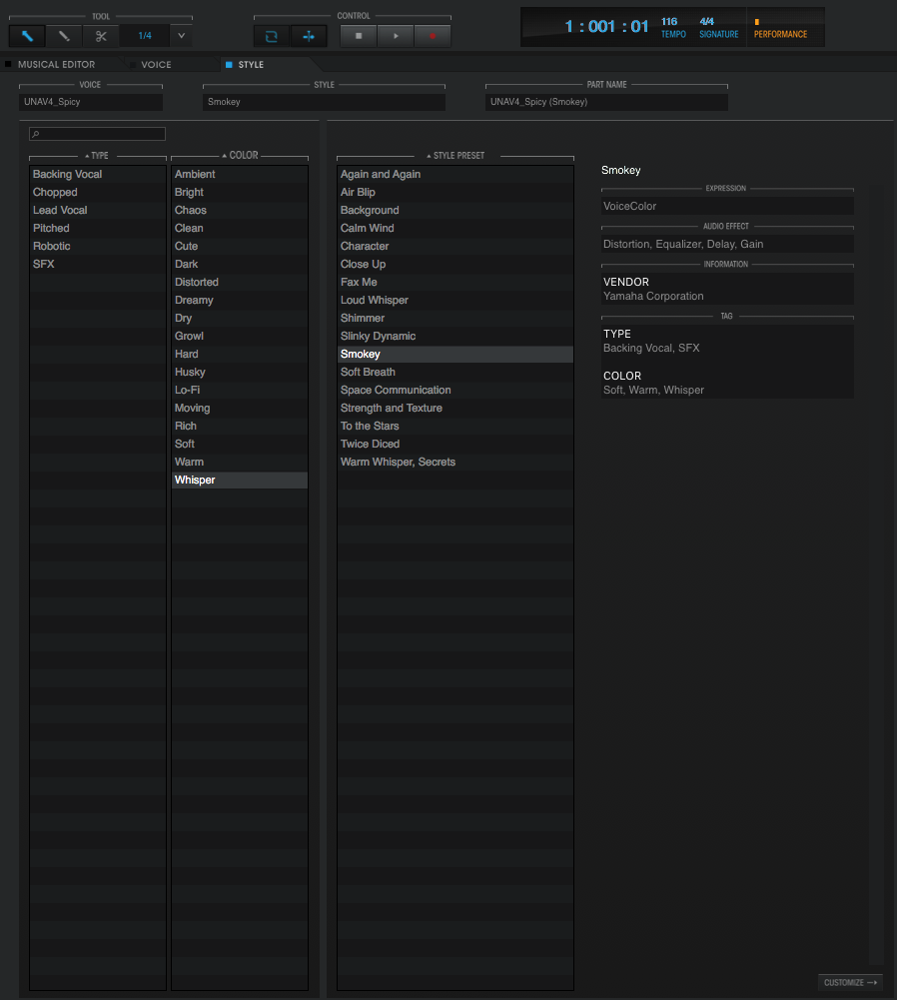Viewport: 897px width, 1000px height.
Task: Select Bright color
Action: (240, 192)
